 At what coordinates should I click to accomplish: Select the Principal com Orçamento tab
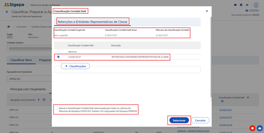[x=28, y=89]
